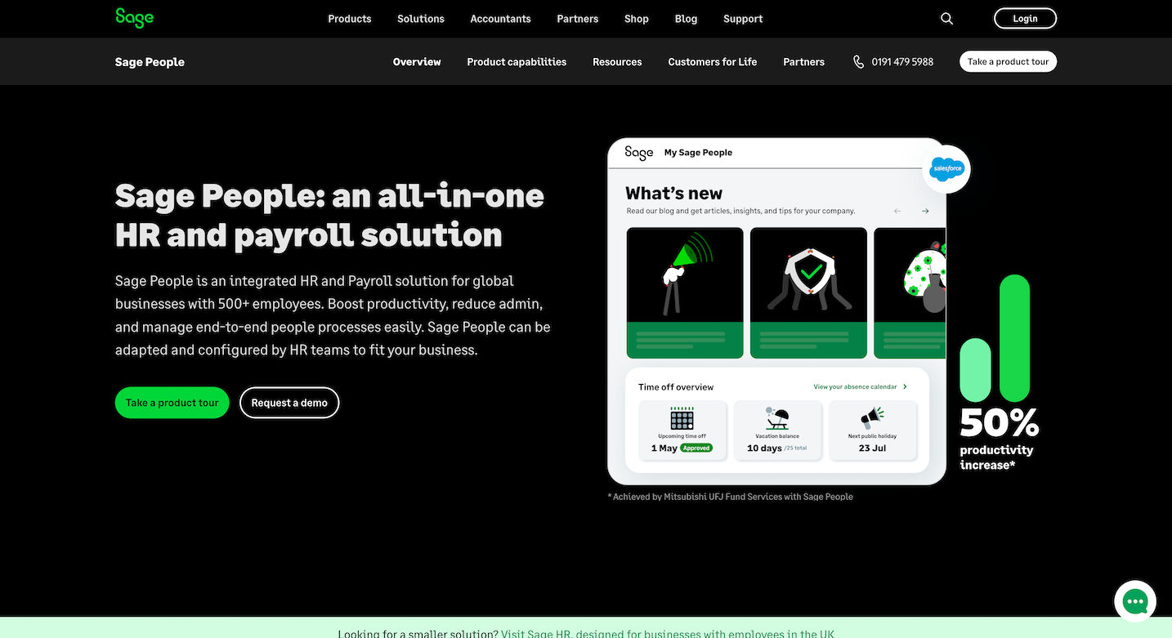This screenshot has height=638, width=1172.
Task: Click the 10 days vacation balance value
Action: click(x=764, y=448)
